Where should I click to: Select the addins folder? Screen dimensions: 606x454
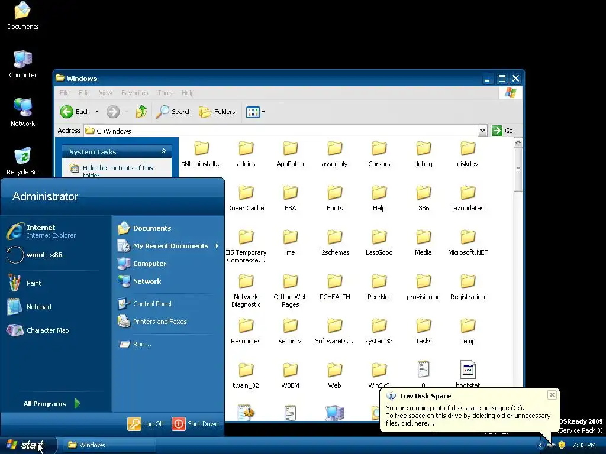pyautogui.click(x=246, y=154)
